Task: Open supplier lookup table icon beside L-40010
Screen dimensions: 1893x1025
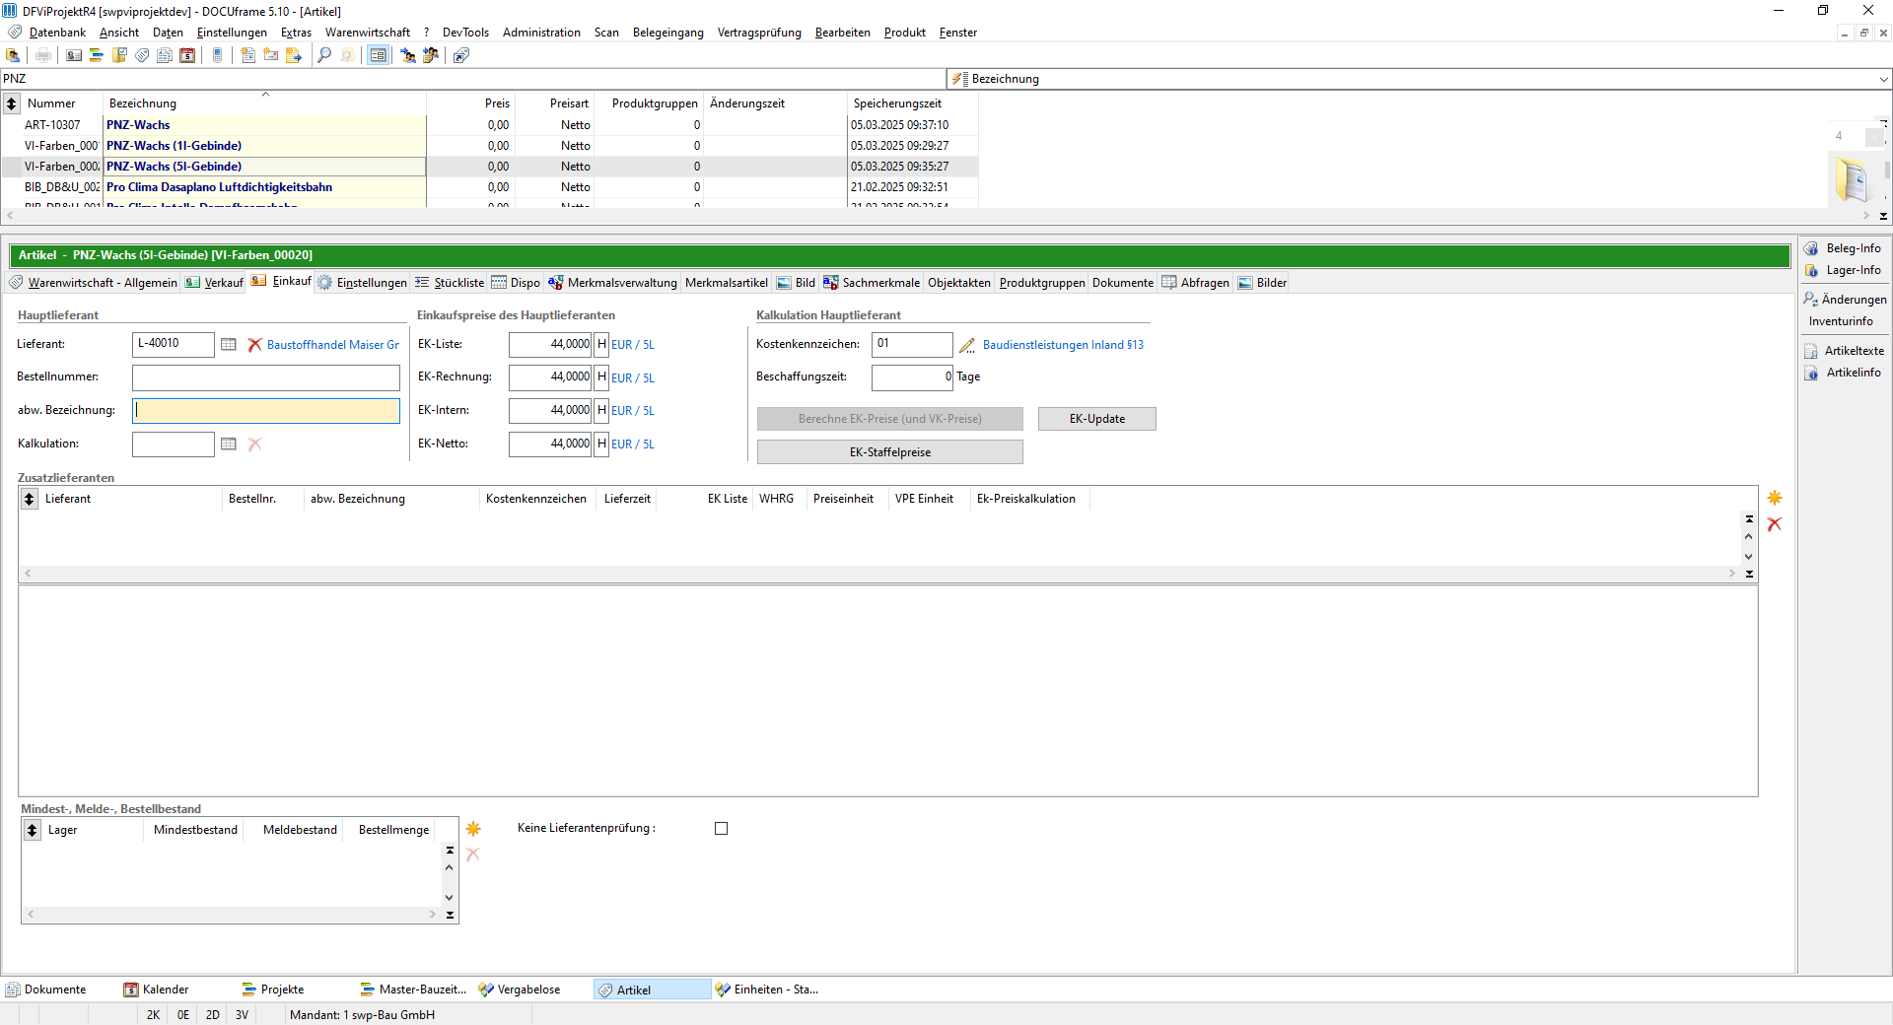Action: 229,345
